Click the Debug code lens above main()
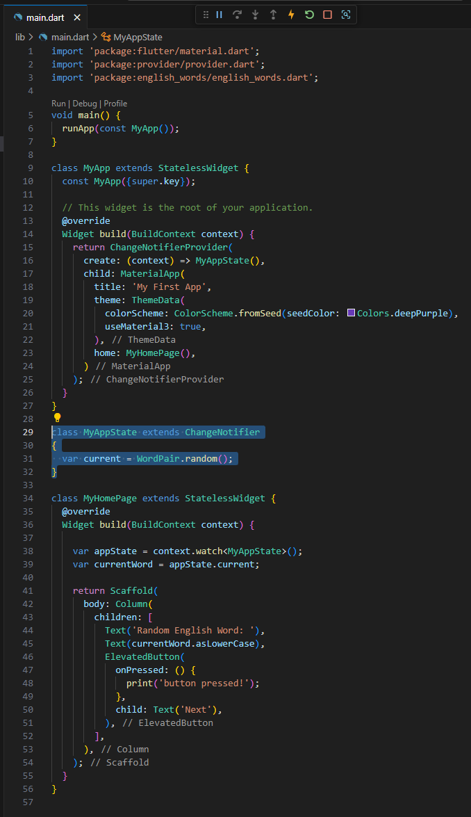This screenshot has width=471, height=817. click(x=84, y=103)
